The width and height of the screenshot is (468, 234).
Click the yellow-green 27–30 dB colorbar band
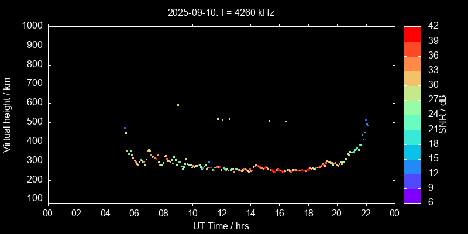click(412, 92)
